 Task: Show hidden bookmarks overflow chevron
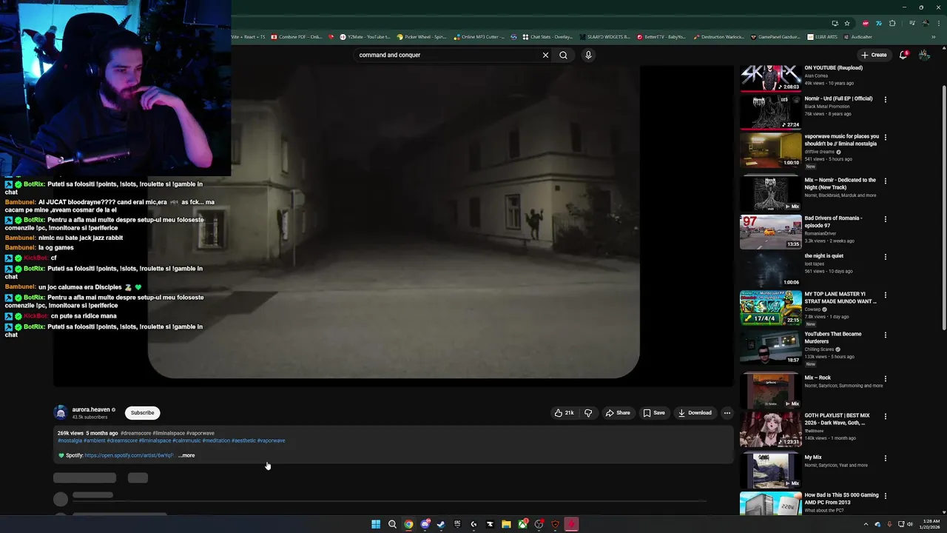[x=934, y=37]
